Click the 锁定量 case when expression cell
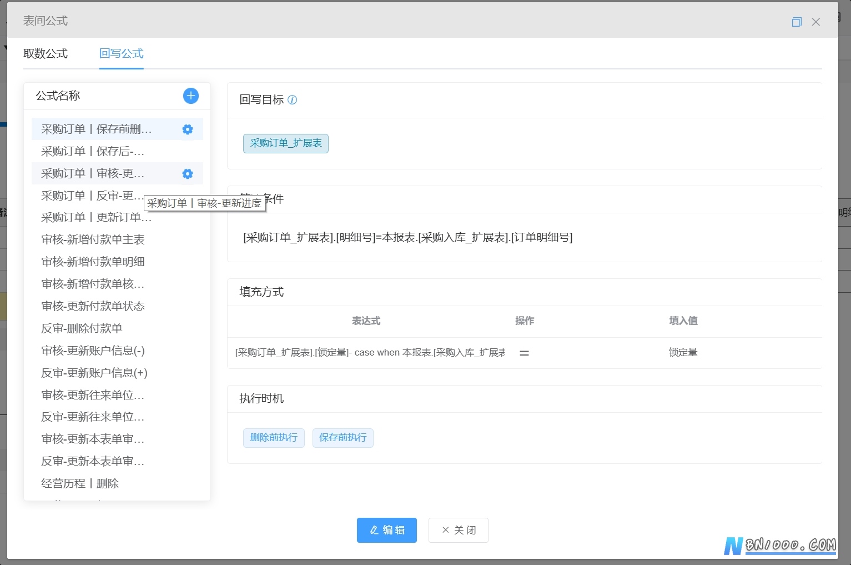 [370, 353]
